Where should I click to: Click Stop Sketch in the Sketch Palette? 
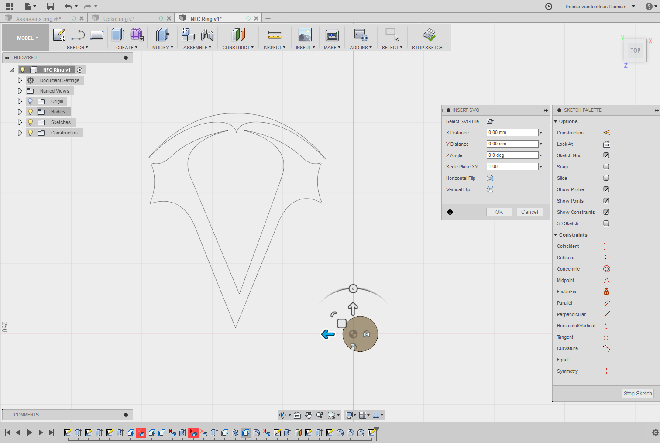[x=637, y=393]
